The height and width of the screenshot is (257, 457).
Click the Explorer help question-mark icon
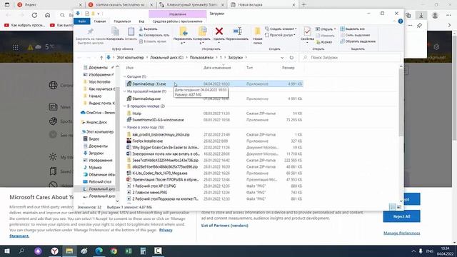[x=401, y=21]
